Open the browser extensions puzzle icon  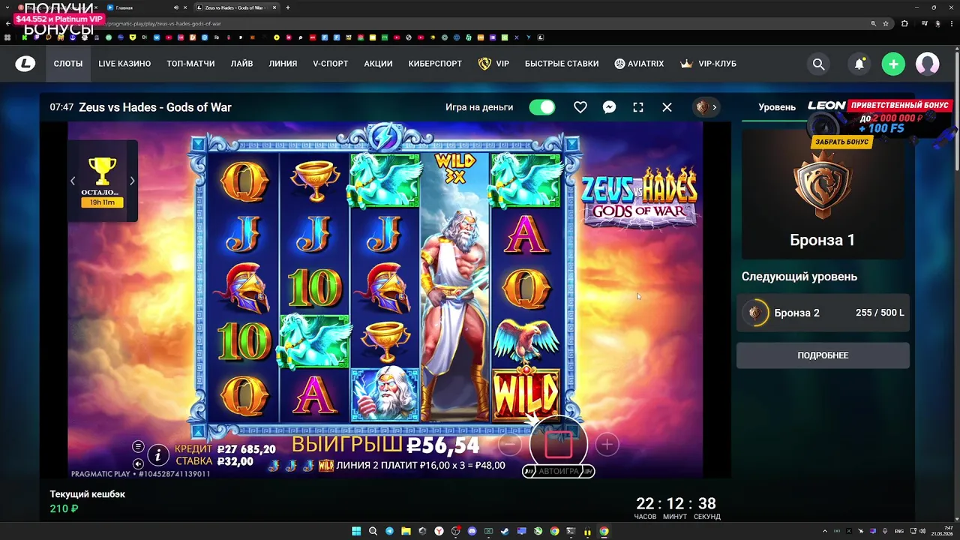click(x=904, y=23)
